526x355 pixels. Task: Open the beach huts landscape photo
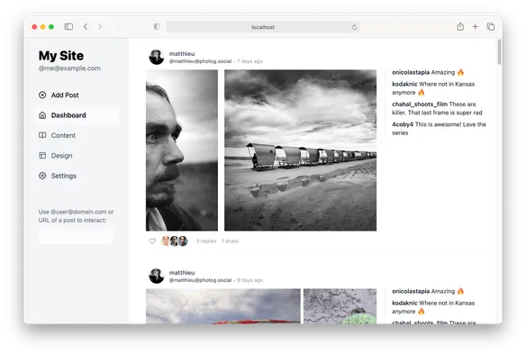[x=300, y=150]
